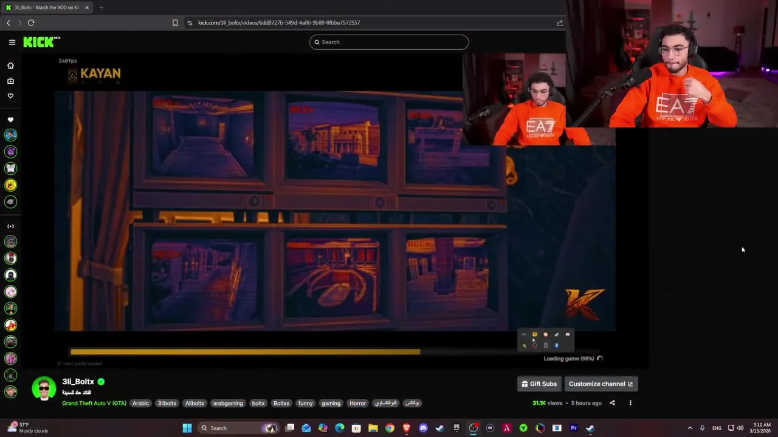Open the 3li_Boltx channel name link
This screenshot has height=437, width=778.
[78, 382]
